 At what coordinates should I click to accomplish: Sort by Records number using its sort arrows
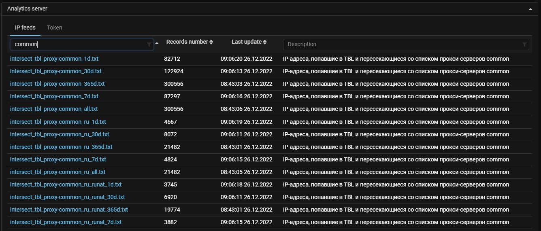[x=211, y=42]
